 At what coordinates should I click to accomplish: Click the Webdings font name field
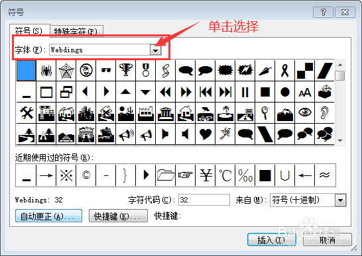click(x=99, y=50)
